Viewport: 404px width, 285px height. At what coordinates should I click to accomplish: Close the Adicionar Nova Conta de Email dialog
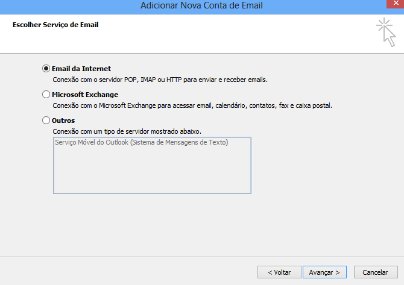pos(396,4)
